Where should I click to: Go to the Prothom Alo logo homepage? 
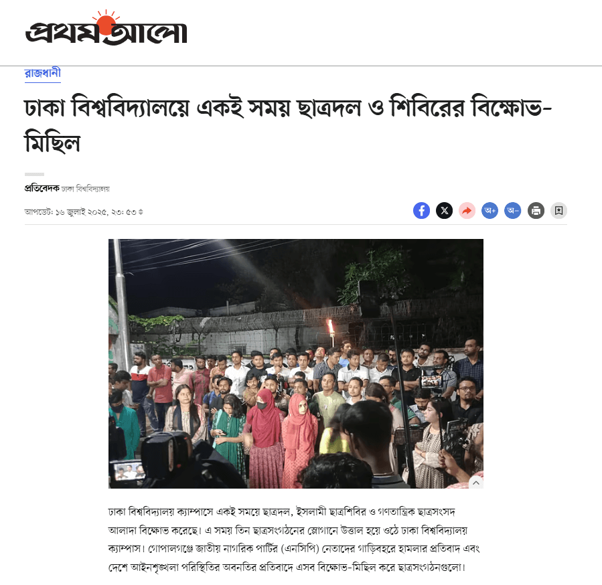(106, 28)
